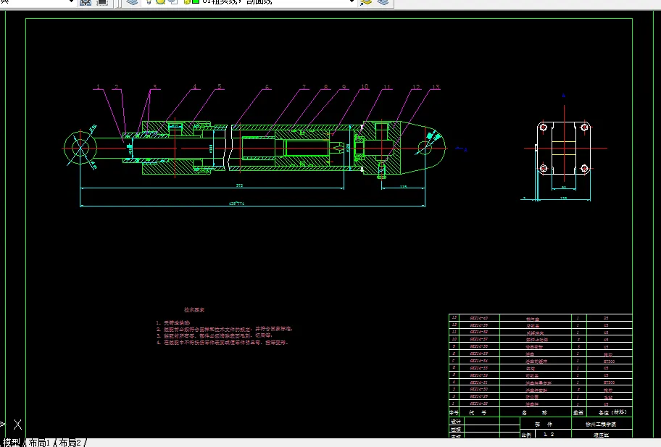661x447 pixels.
Task: Switch to the 模型 tab
Action: click(x=12, y=442)
